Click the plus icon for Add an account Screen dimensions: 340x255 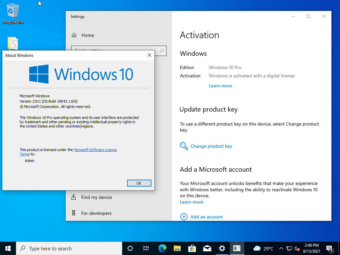(x=184, y=217)
